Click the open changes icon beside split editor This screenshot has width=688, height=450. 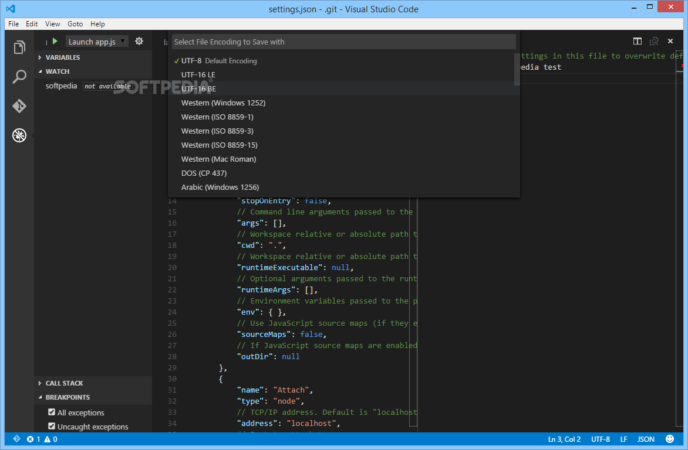point(654,41)
